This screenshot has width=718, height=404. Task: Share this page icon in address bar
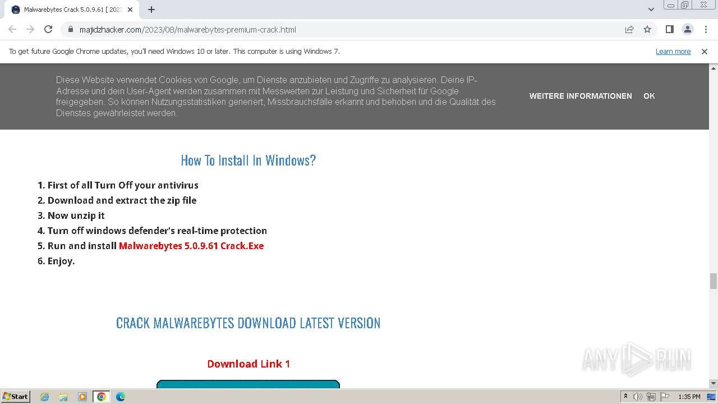pyautogui.click(x=629, y=29)
